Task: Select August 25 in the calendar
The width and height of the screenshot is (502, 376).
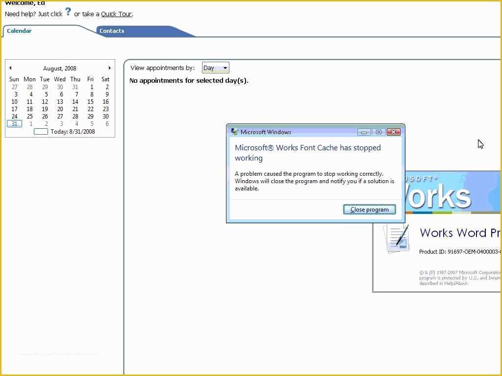Action: [30, 117]
